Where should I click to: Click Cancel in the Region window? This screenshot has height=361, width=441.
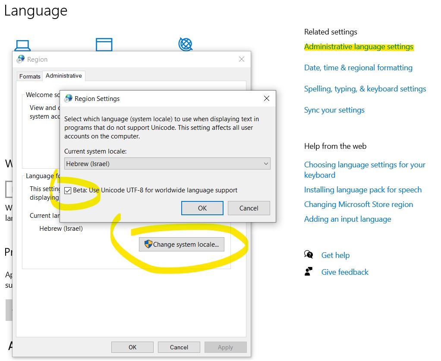pyautogui.click(x=179, y=347)
